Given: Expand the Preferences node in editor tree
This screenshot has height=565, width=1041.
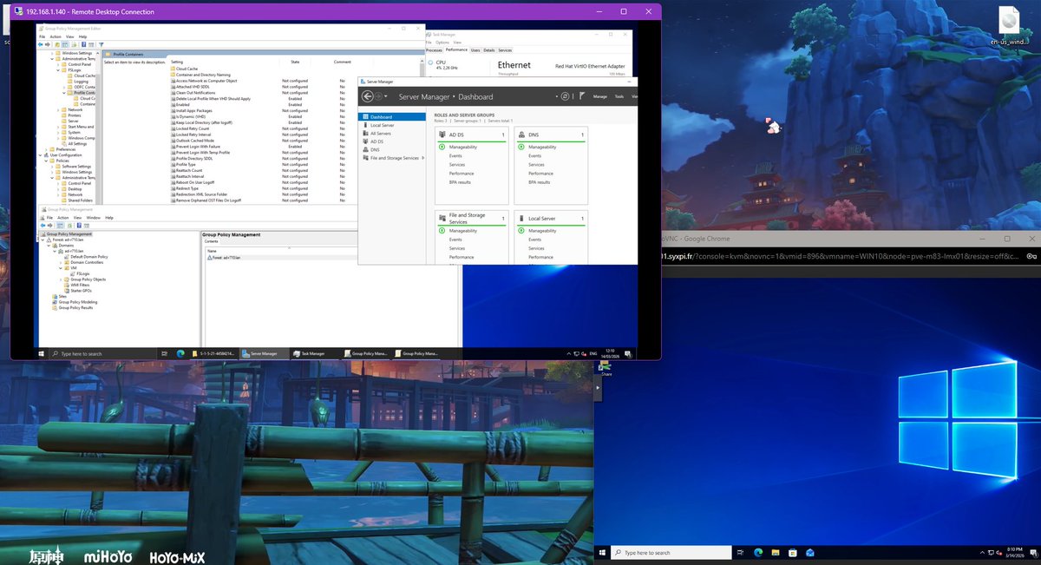Looking at the screenshot, I should pos(46,149).
